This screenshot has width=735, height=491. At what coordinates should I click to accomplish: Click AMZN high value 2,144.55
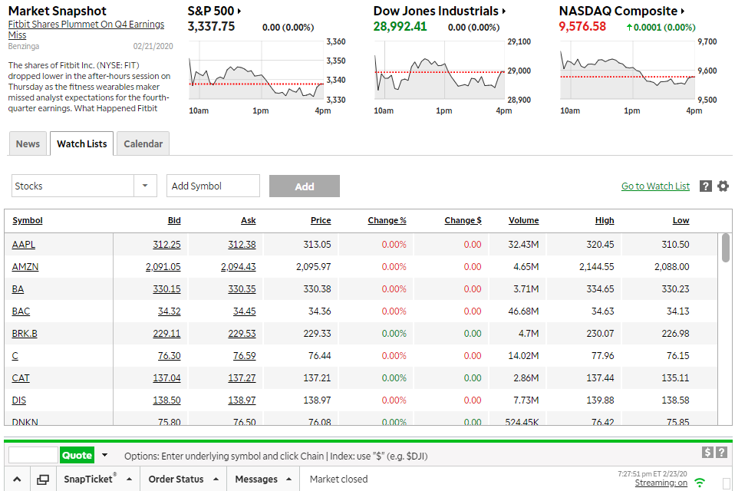click(596, 266)
